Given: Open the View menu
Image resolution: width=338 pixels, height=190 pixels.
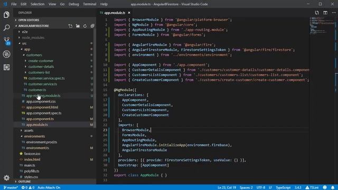Looking at the screenshot, I should [x=52, y=4].
